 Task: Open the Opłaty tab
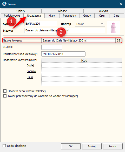(21, 11)
